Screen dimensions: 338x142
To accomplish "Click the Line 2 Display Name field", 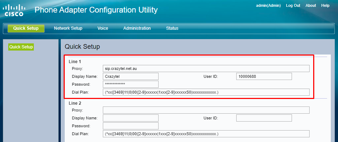I will [131, 118].
